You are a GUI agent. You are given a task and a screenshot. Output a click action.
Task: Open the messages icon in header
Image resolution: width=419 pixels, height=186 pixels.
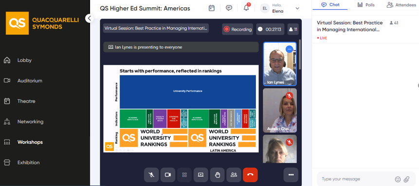pyautogui.click(x=229, y=8)
